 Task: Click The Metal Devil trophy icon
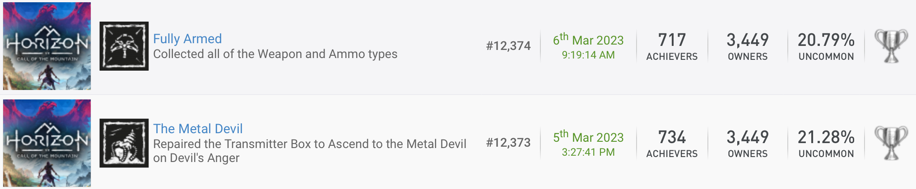(124, 143)
